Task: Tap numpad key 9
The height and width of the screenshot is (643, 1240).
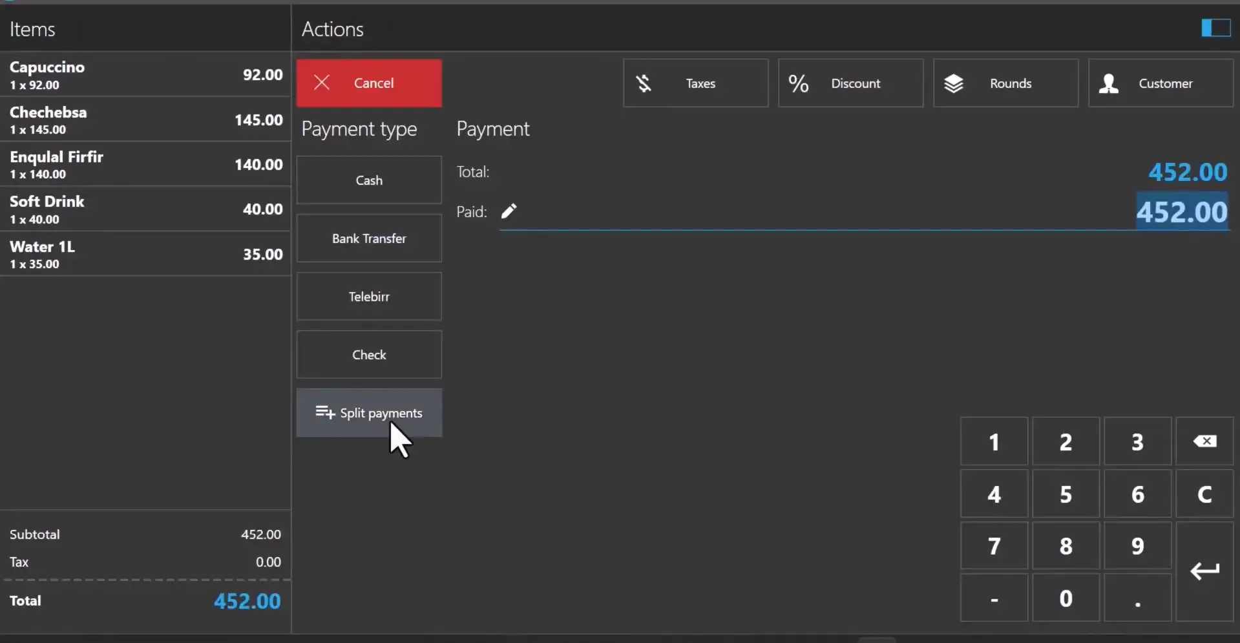Action: (1137, 545)
